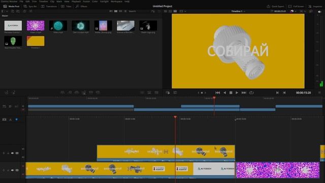325x183 pixels.
Task: Open the Media Pool panel
Action: click(x=11, y=7)
